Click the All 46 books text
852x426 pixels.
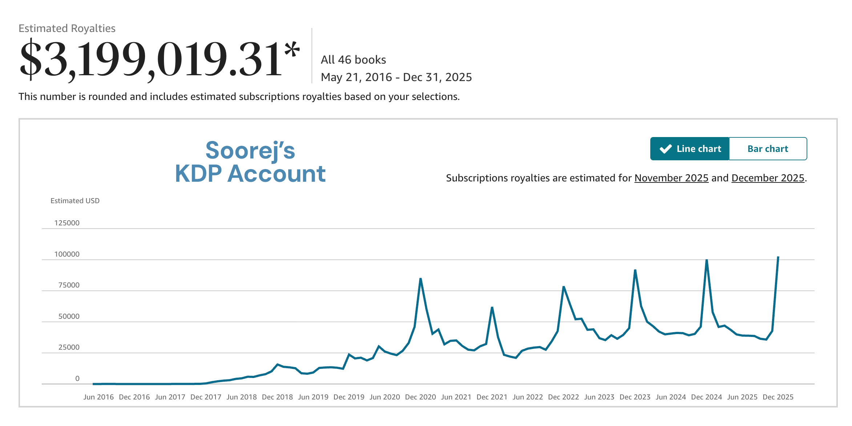pyautogui.click(x=353, y=60)
